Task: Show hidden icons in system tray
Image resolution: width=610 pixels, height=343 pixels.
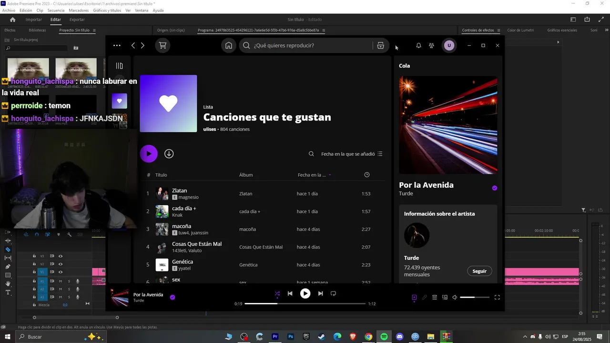Action: (x=525, y=337)
